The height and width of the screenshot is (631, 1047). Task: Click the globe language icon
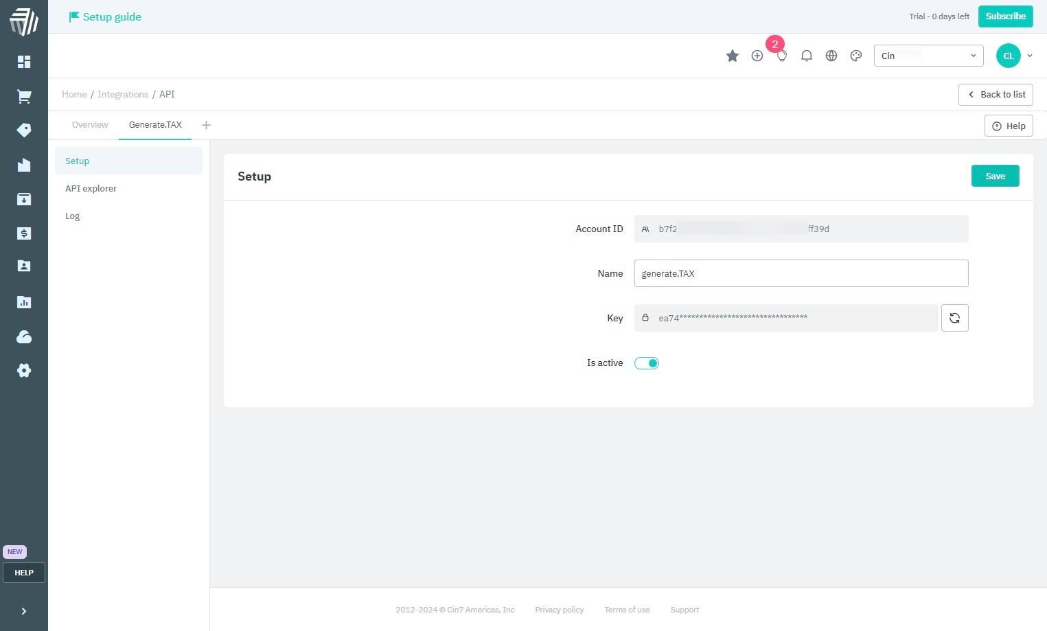[x=831, y=56]
